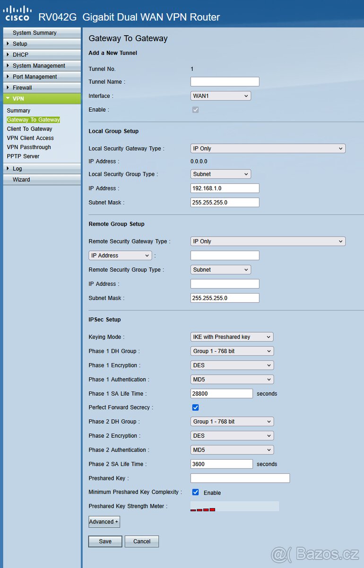Expand Port Management menu
The height and width of the screenshot is (568, 364).
click(x=42, y=76)
